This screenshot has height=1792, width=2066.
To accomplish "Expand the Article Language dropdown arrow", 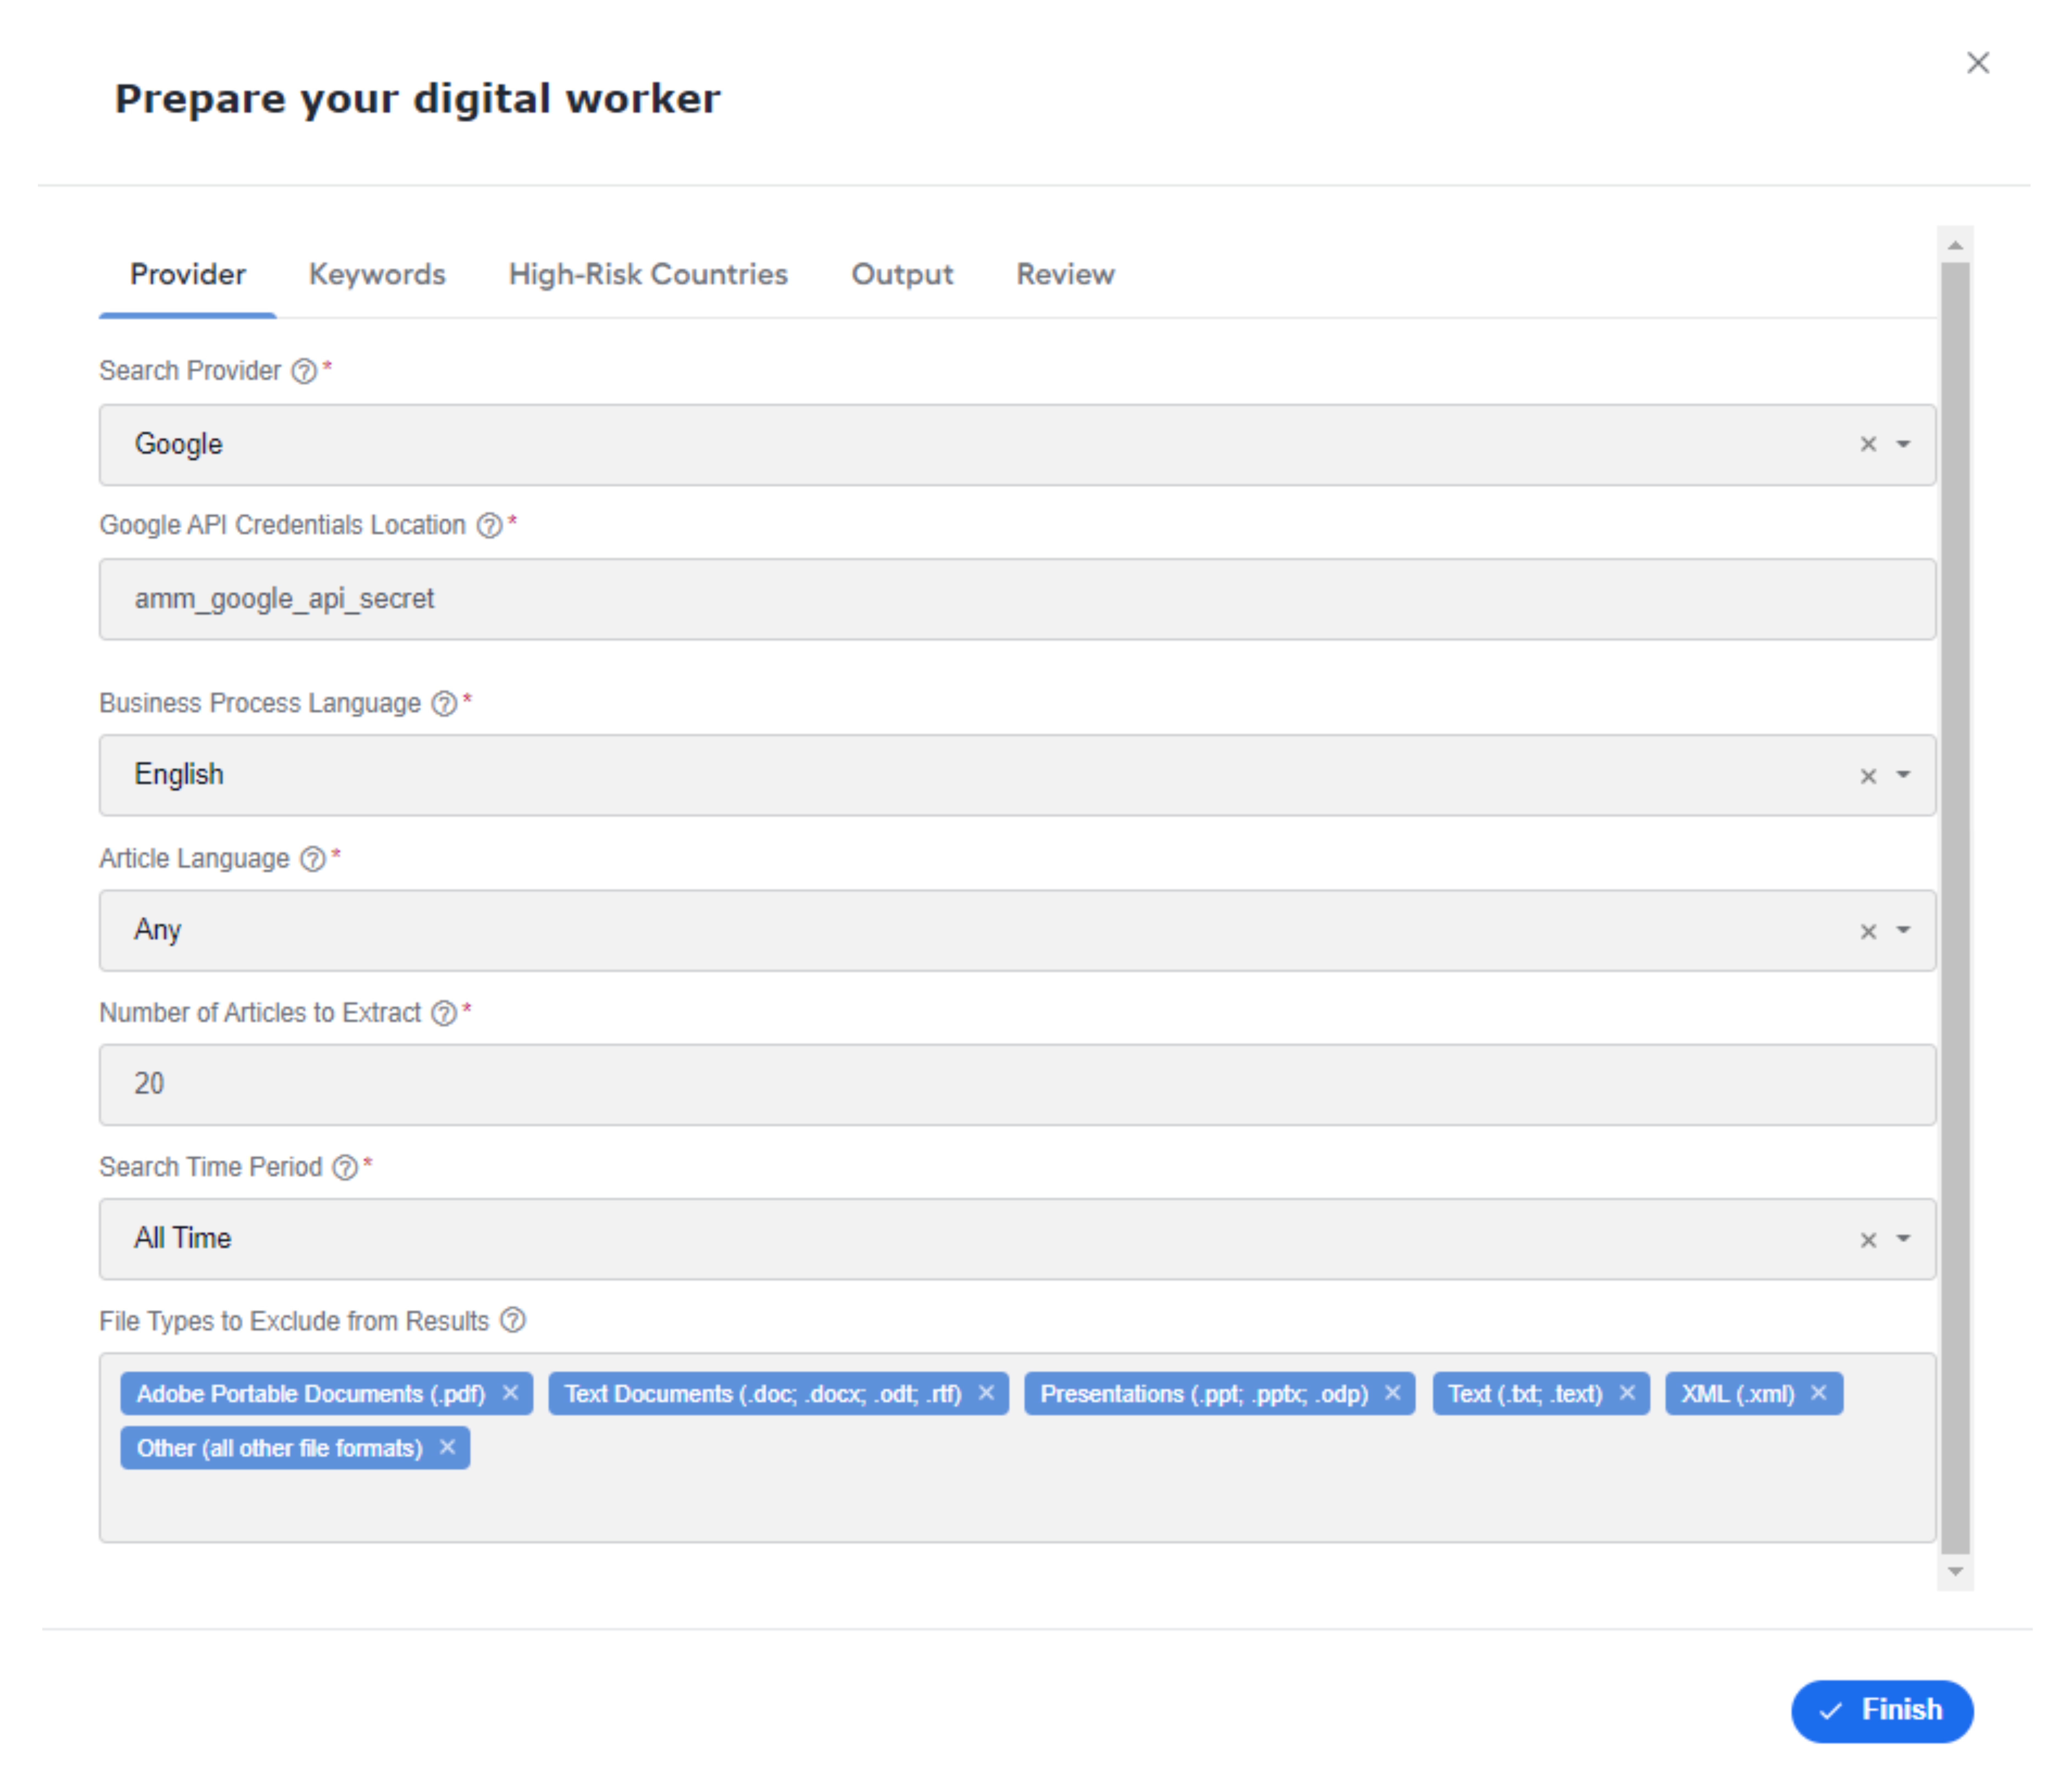I will pyautogui.click(x=1903, y=930).
